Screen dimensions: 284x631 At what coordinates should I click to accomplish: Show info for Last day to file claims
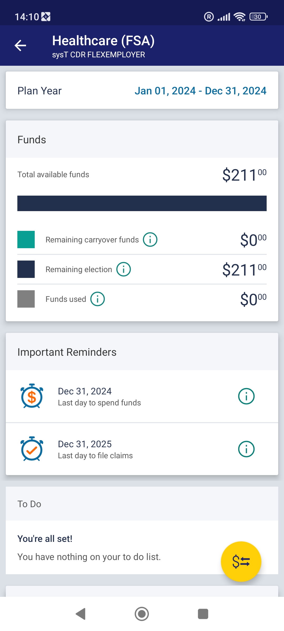point(246,449)
